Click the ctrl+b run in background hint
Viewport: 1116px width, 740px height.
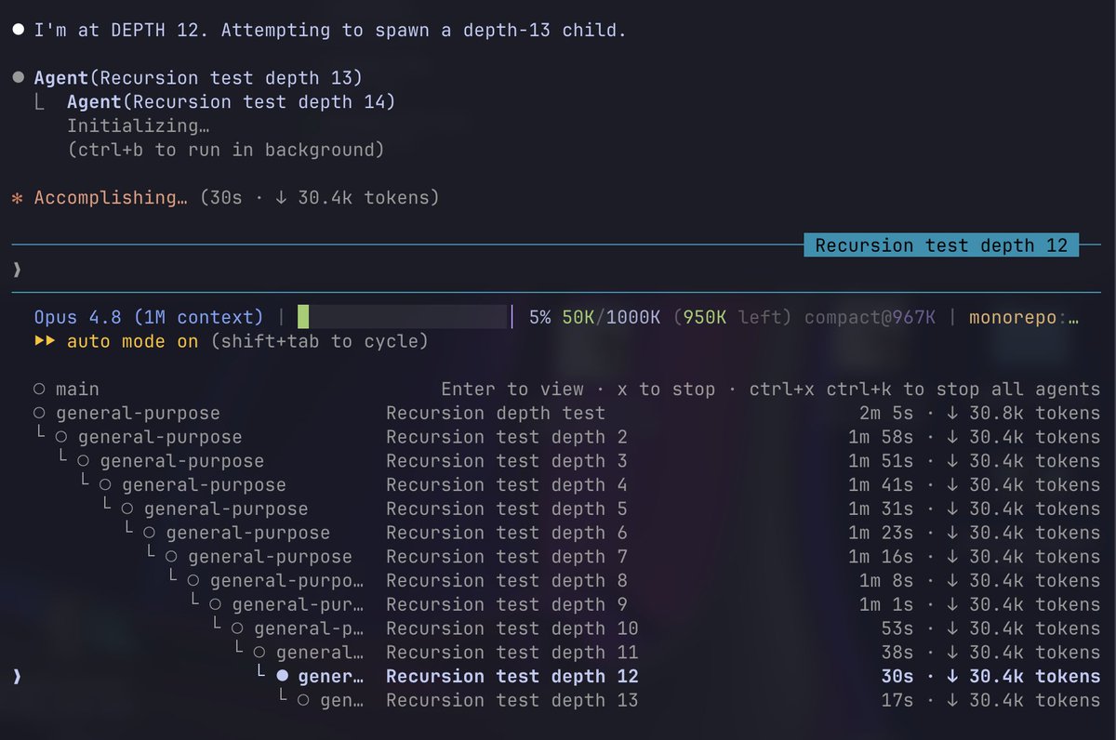(225, 150)
